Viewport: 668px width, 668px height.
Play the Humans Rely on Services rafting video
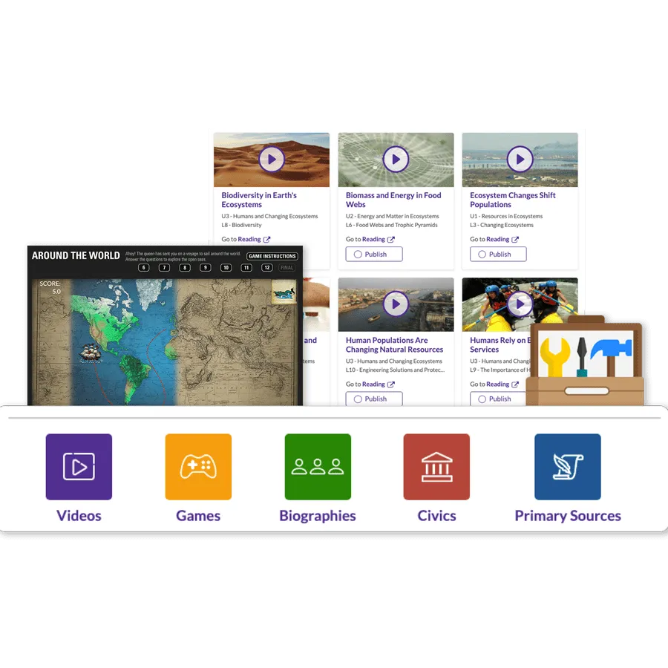point(520,304)
